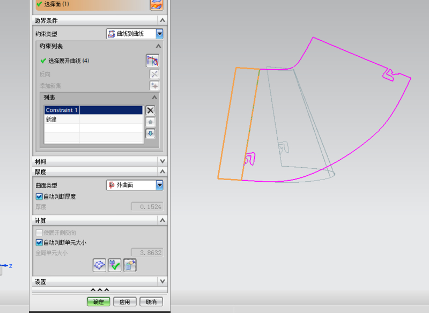Move the constraint up with the up arrow icon
429x313 pixels.
pyautogui.click(x=150, y=122)
